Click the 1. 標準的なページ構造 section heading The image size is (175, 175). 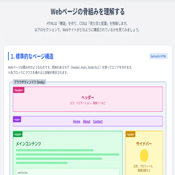coord(32,56)
